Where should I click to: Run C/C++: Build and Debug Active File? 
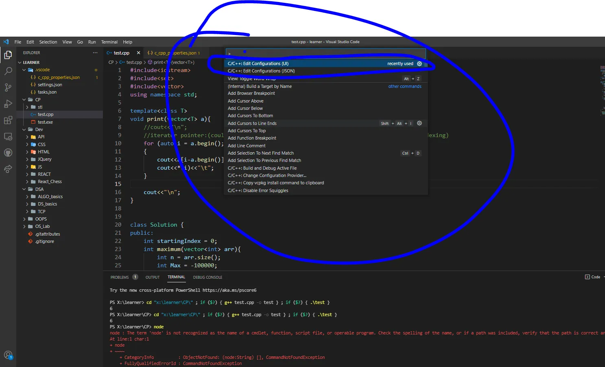tap(325, 168)
